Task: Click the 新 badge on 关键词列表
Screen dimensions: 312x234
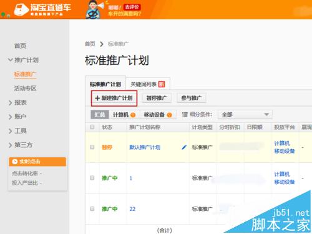Action: [x=162, y=84]
